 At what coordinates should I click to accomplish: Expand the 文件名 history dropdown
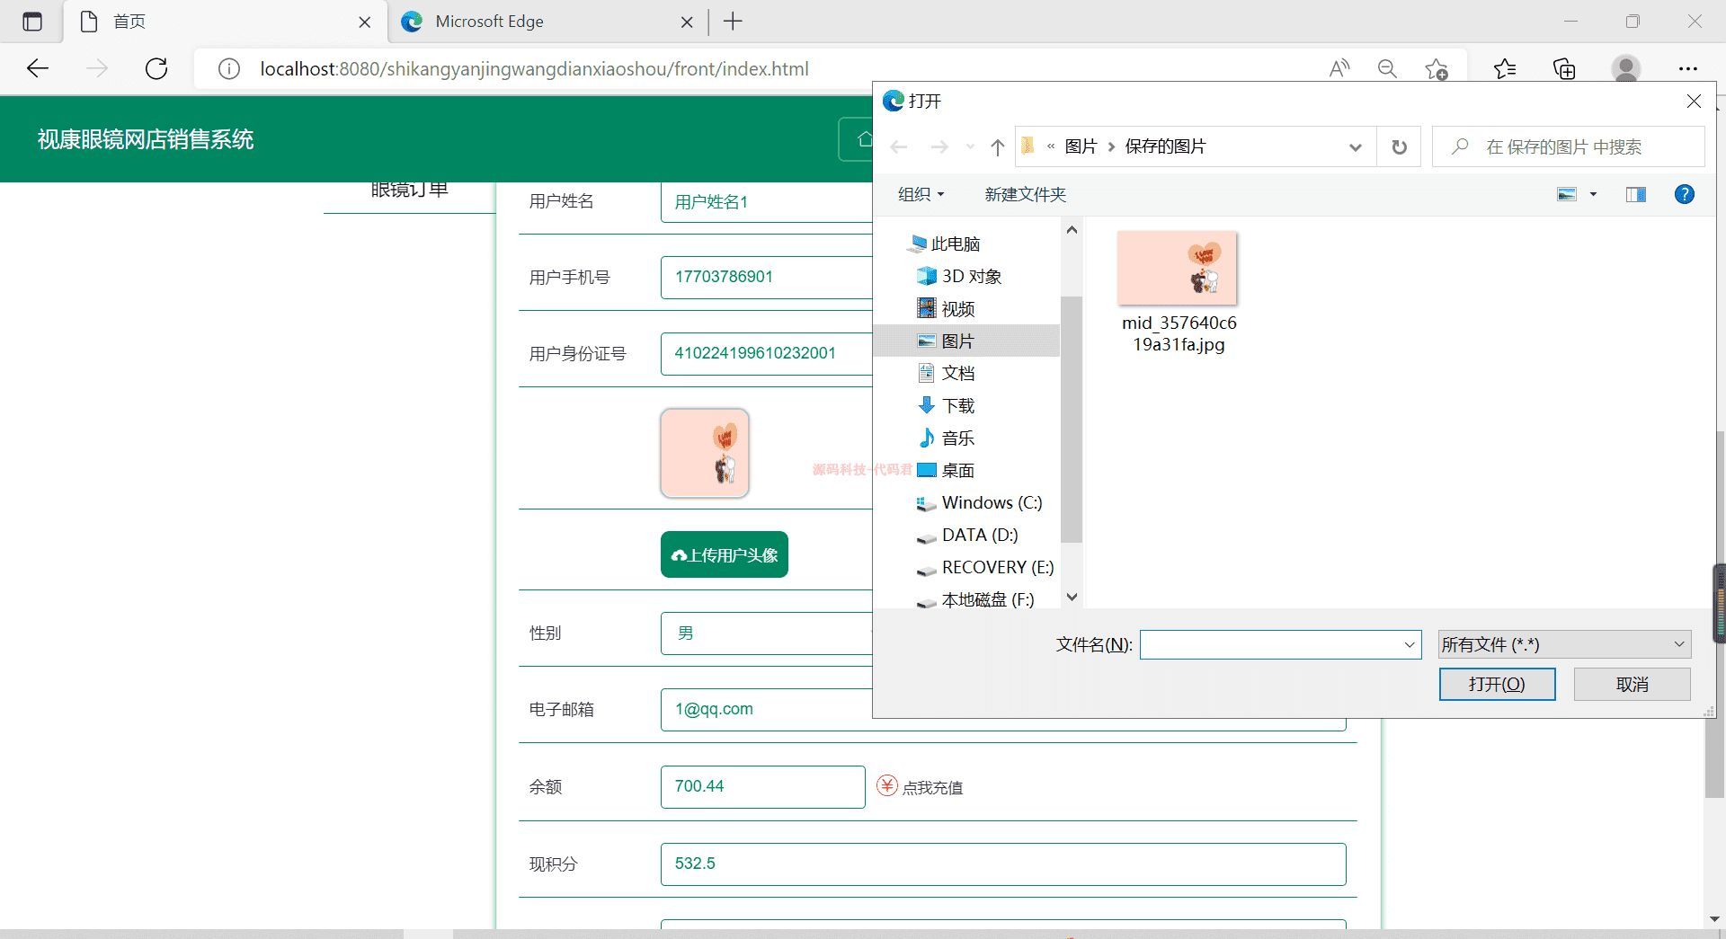[1410, 644]
